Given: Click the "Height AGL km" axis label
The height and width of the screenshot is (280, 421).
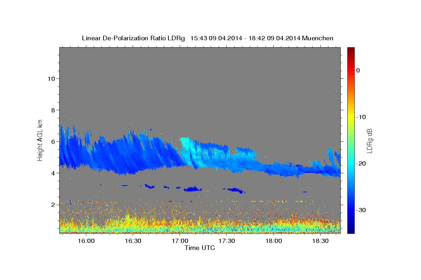Looking at the screenshot, I should pyautogui.click(x=40, y=140).
